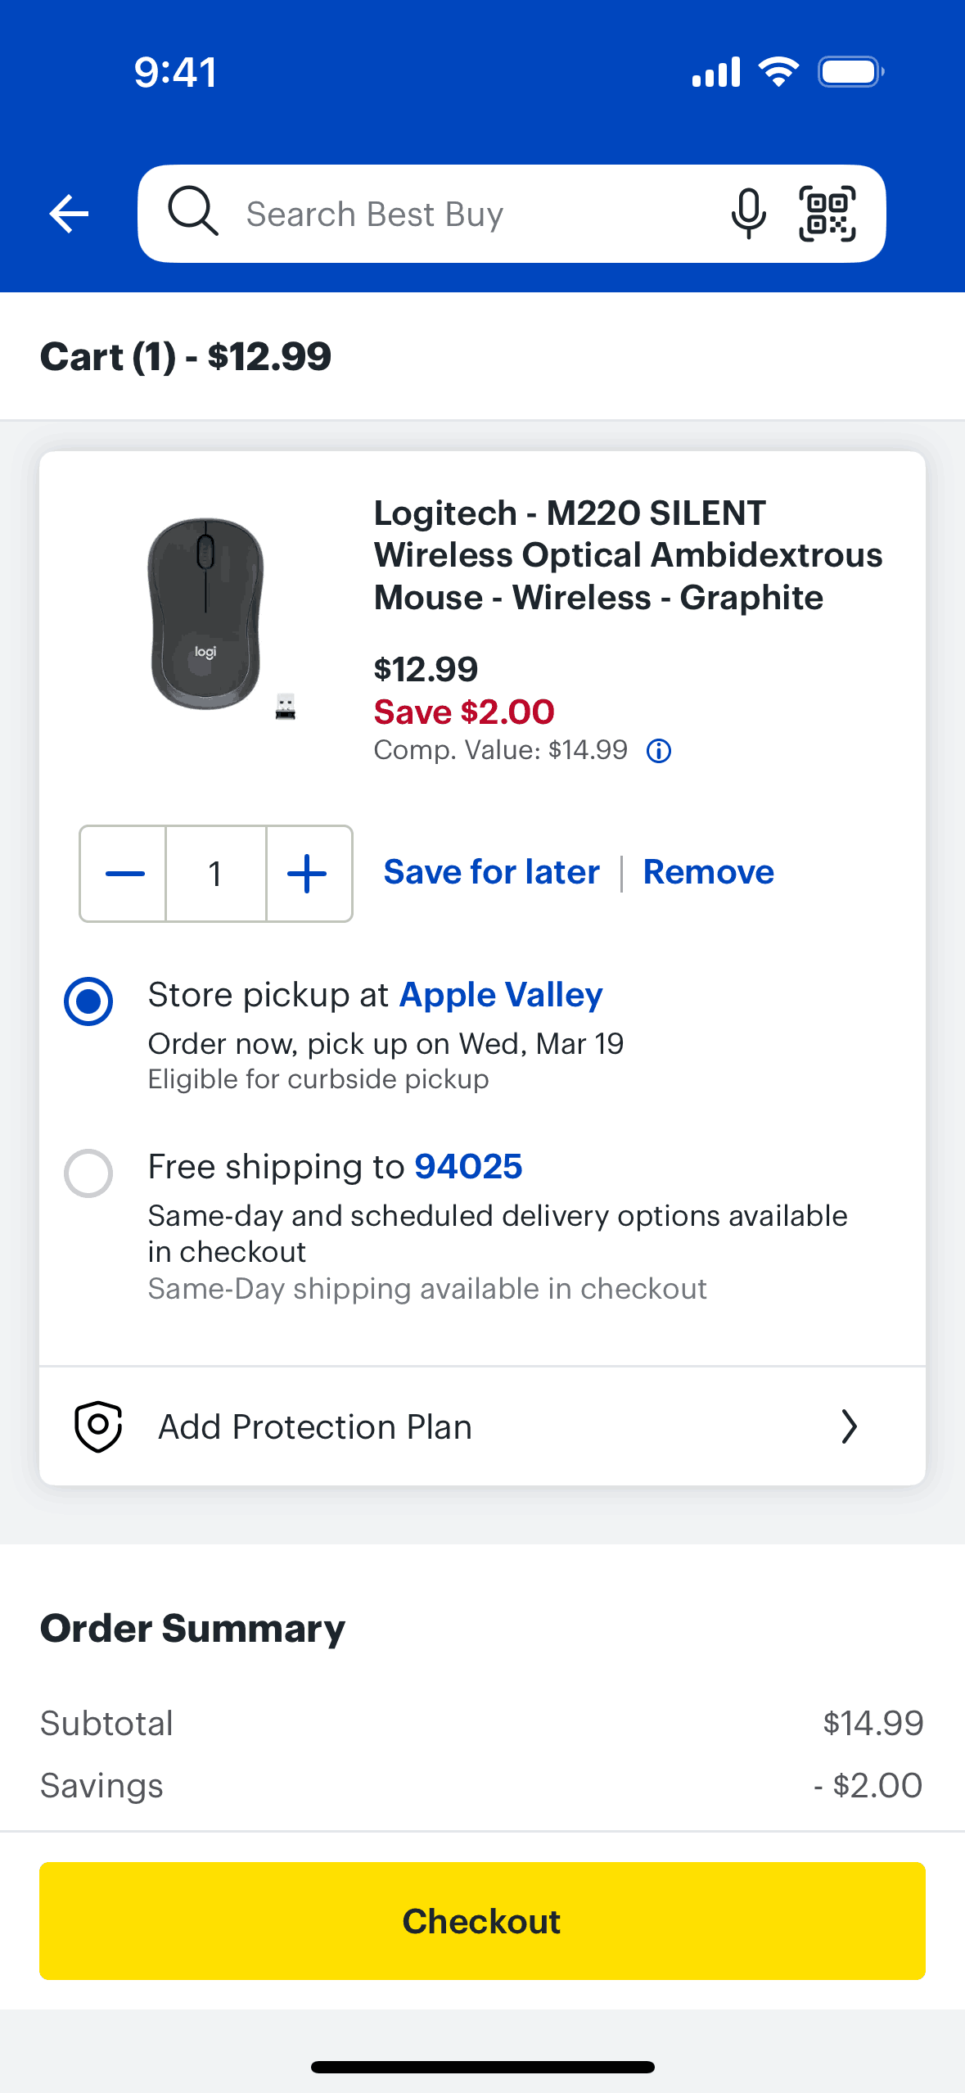The width and height of the screenshot is (965, 2093).
Task: Tap the Logitech mouse product image
Action: [206, 614]
